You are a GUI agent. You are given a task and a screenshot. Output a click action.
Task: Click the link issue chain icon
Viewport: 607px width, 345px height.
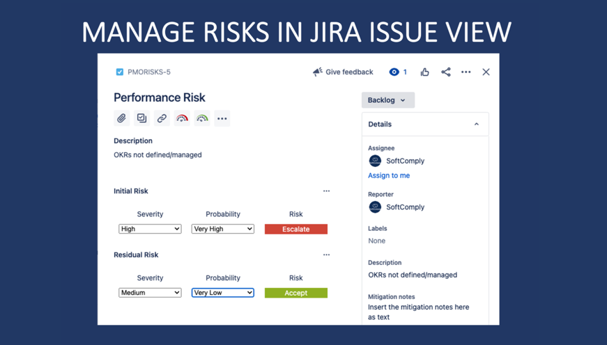pyautogui.click(x=162, y=118)
